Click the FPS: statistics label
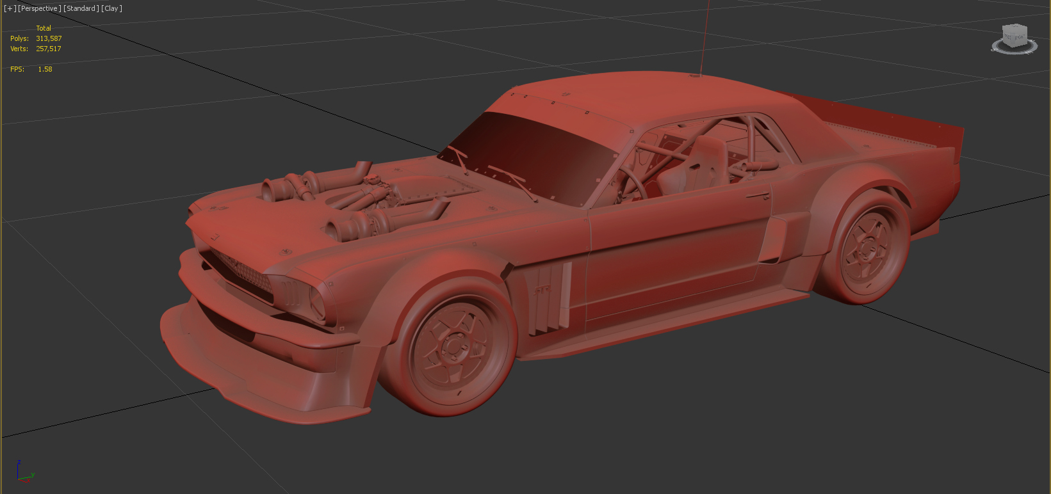The width and height of the screenshot is (1051, 494). (x=17, y=69)
